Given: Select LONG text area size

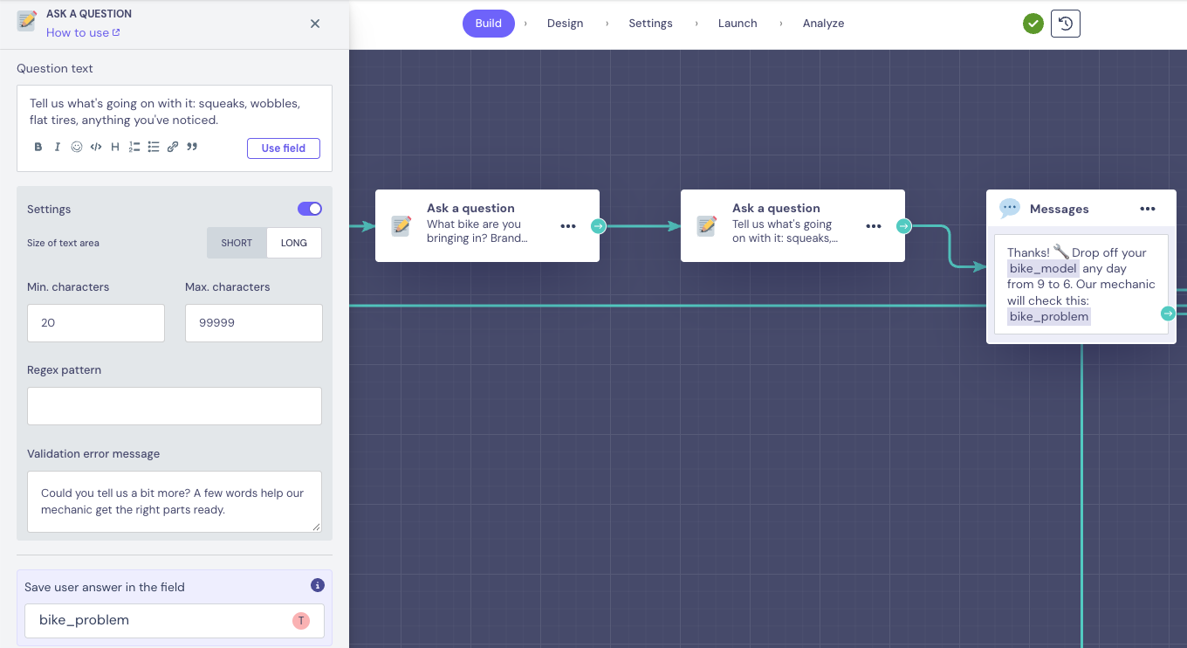Looking at the screenshot, I should (294, 243).
